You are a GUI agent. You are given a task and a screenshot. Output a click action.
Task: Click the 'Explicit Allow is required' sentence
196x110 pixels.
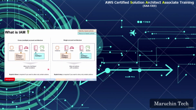pos(29,75)
